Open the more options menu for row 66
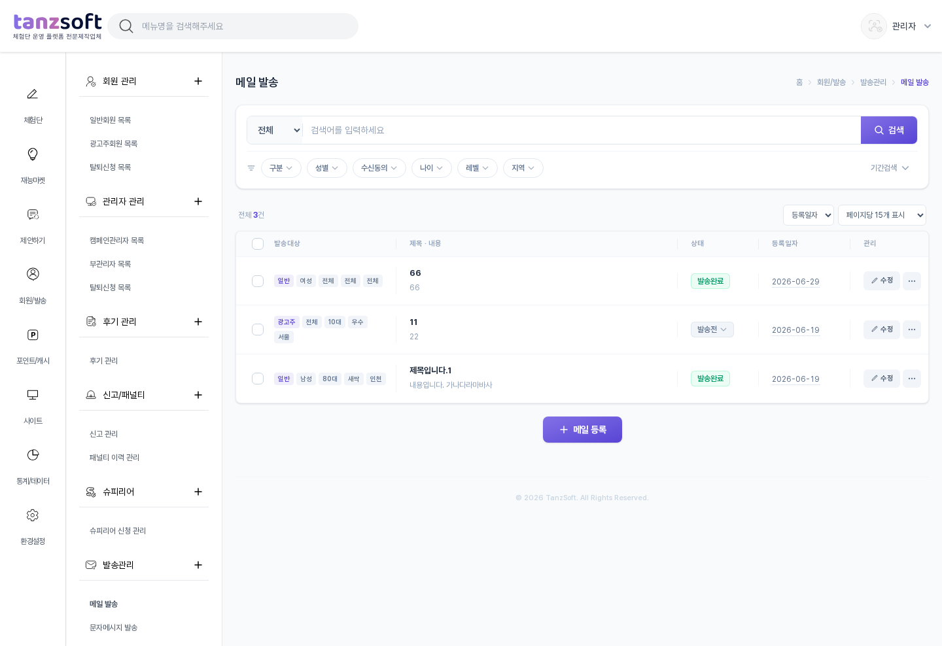Image resolution: width=942 pixels, height=646 pixels. 912,281
